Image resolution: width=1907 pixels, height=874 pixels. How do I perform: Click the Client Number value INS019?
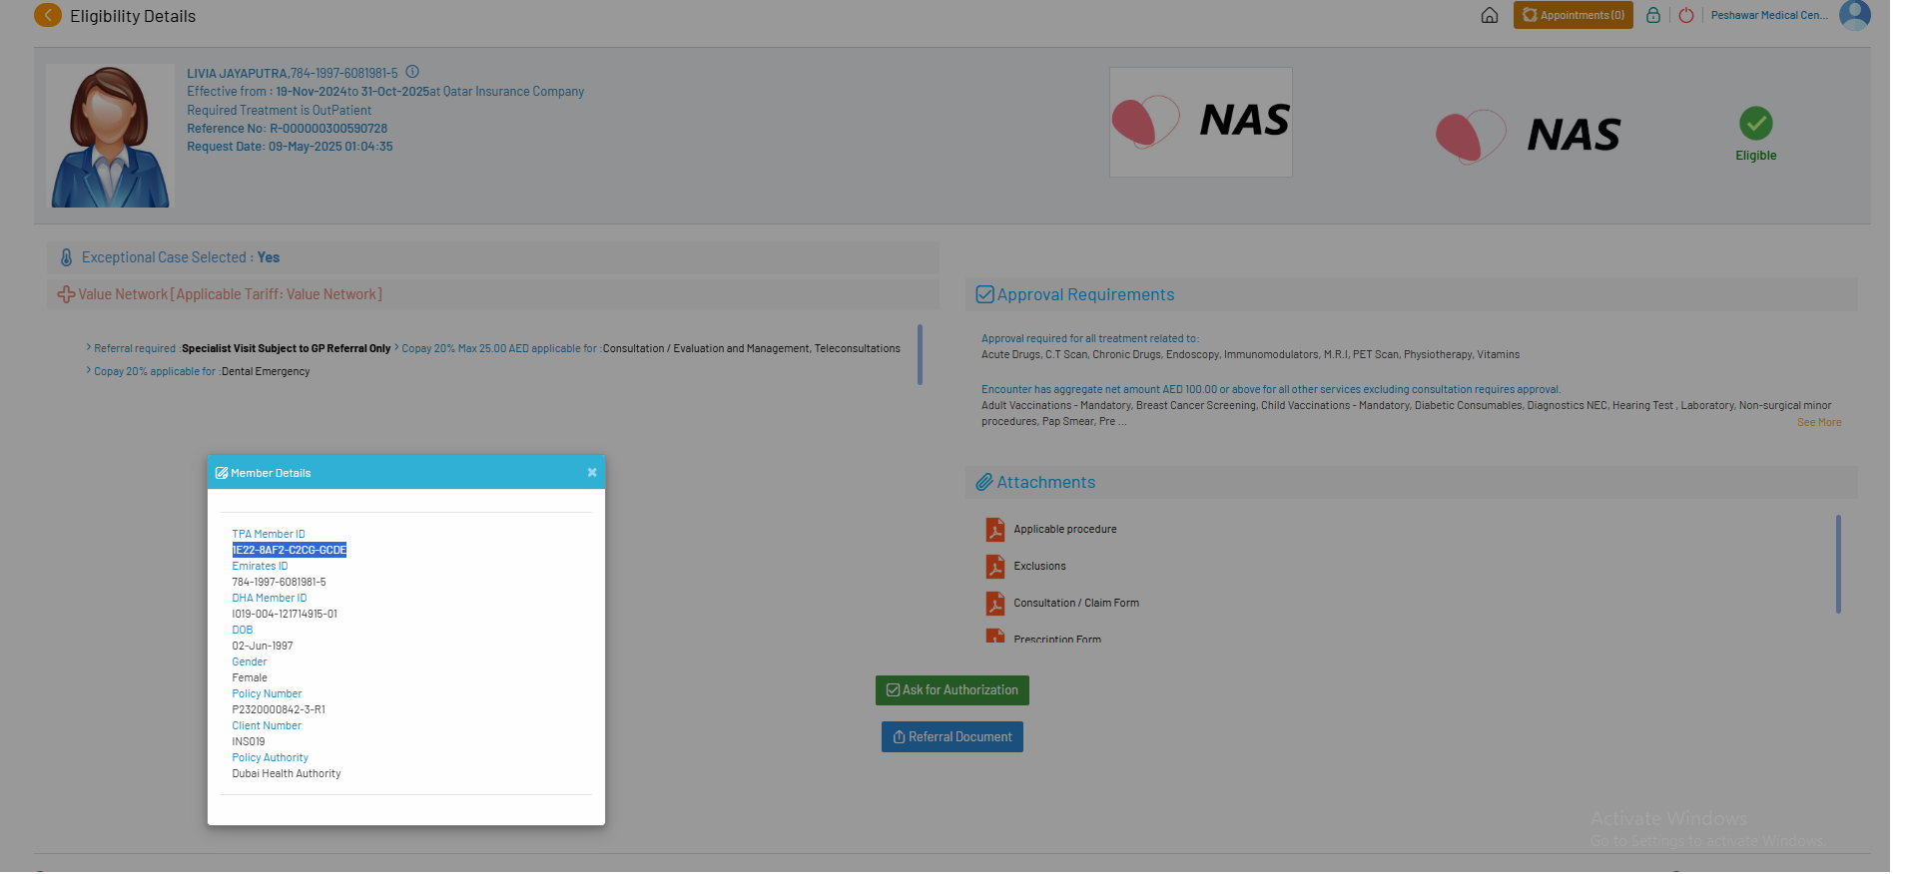pyautogui.click(x=249, y=742)
